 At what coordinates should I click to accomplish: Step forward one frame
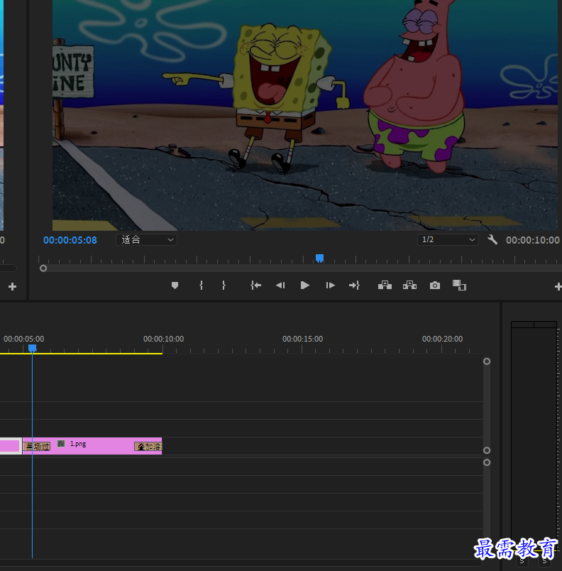pyautogui.click(x=330, y=285)
